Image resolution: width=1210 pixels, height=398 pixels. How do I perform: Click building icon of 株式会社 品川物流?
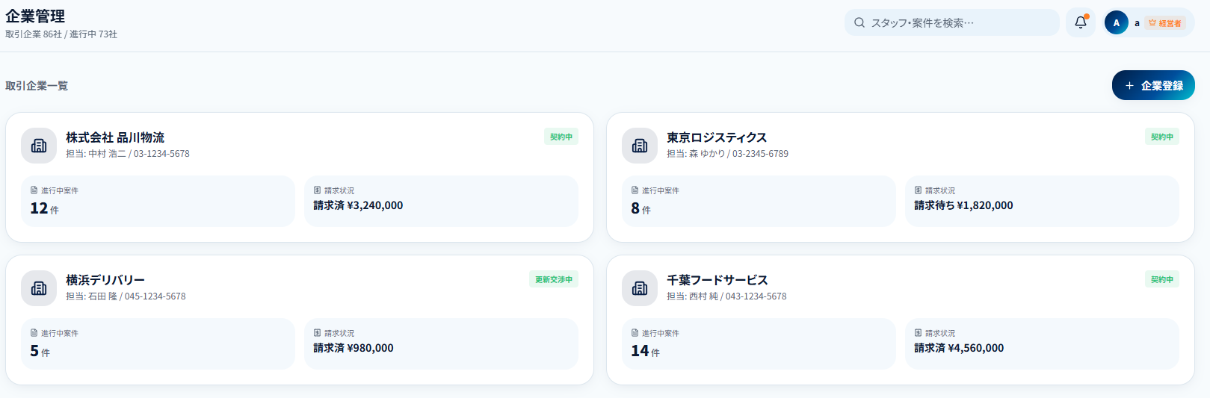pos(39,146)
